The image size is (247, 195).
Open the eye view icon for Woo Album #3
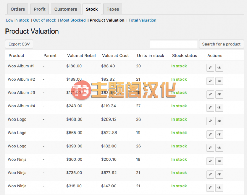[x=219, y=94]
